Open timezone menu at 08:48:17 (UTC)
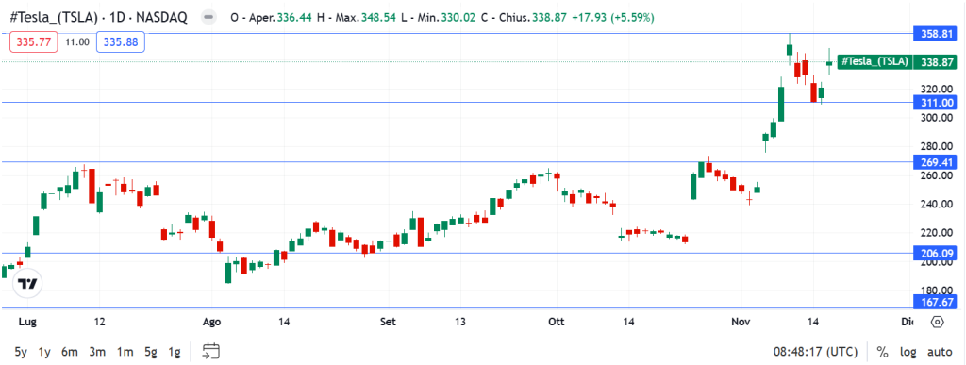Image resolution: width=966 pixels, height=365 pixels. (x=816, y=352)
